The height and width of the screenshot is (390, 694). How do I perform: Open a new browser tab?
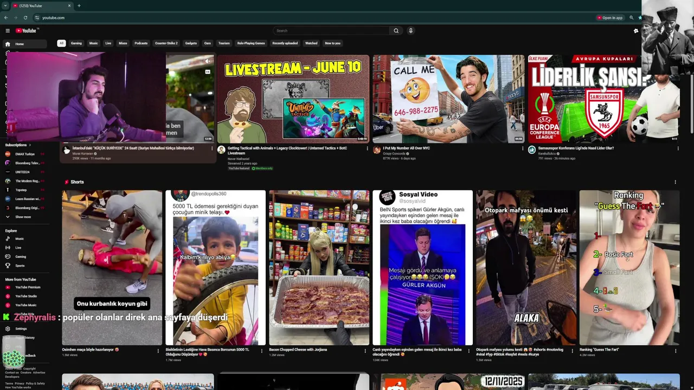pos(79,5)
